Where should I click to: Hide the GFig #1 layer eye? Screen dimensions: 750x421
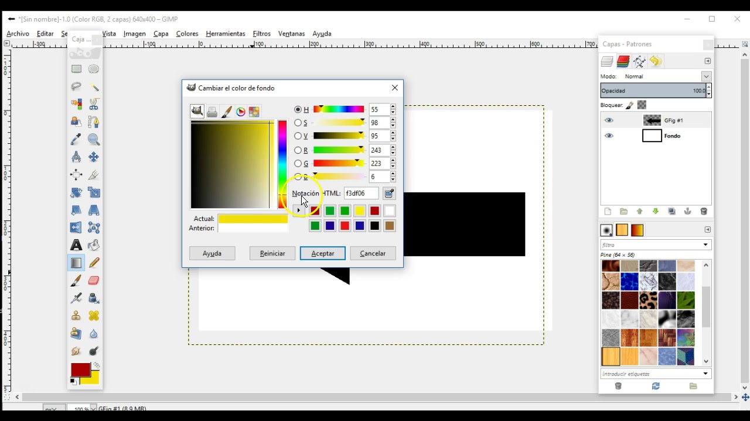point(609,120)
